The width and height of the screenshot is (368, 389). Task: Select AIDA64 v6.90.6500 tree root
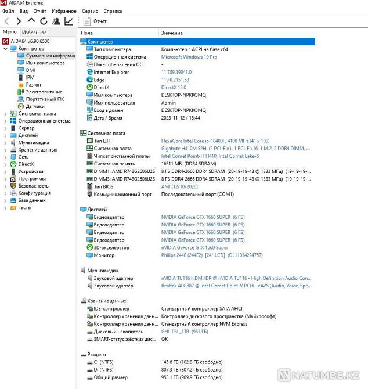(x=26, y=41)
